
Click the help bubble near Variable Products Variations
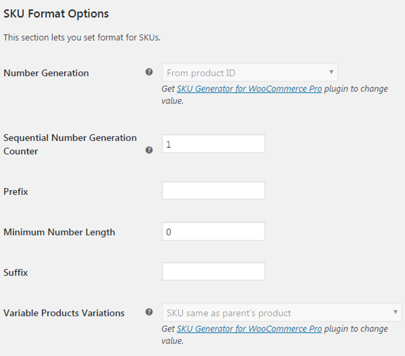point(149,312)
